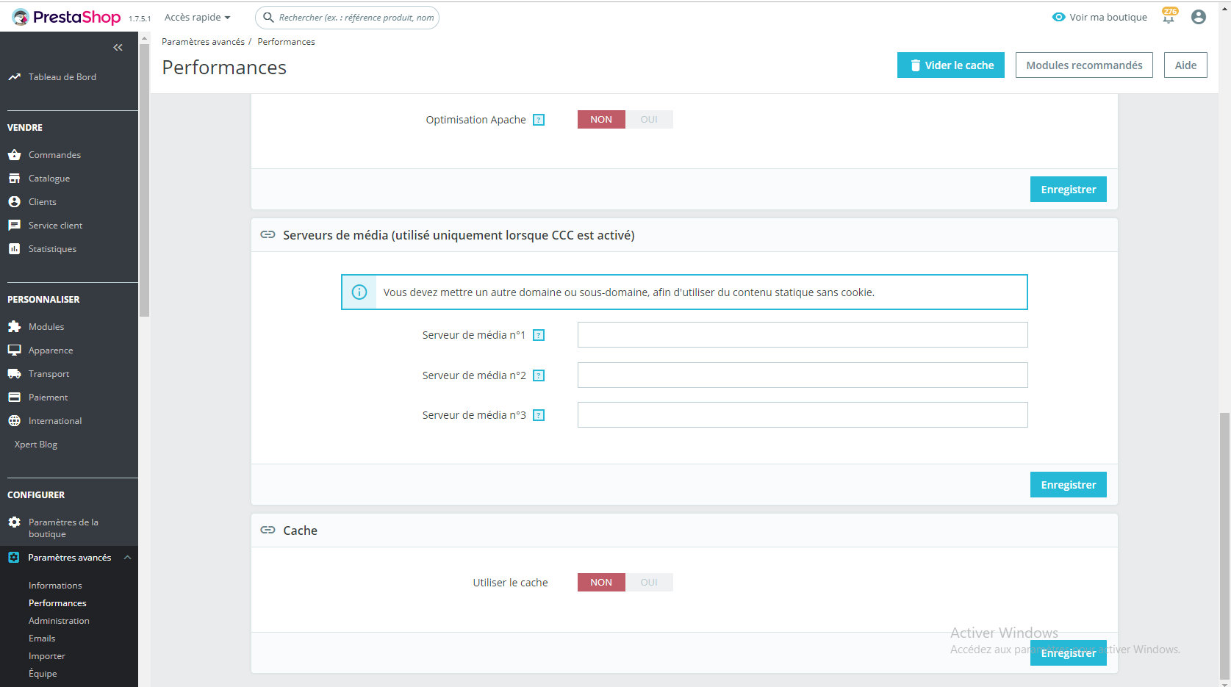Focus the Serveur de média n°2 field
Viewport: 1231px width, 687px height.
pyautogui.click(x=803, y=375)
